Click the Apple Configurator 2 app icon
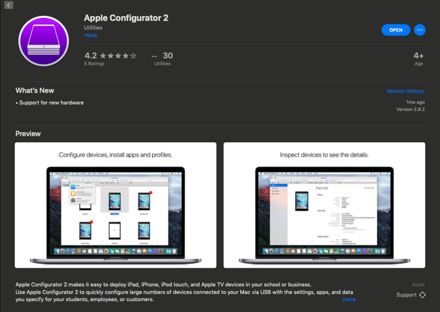The height and width of the screenshot is (312, 440). click(44, 41)
